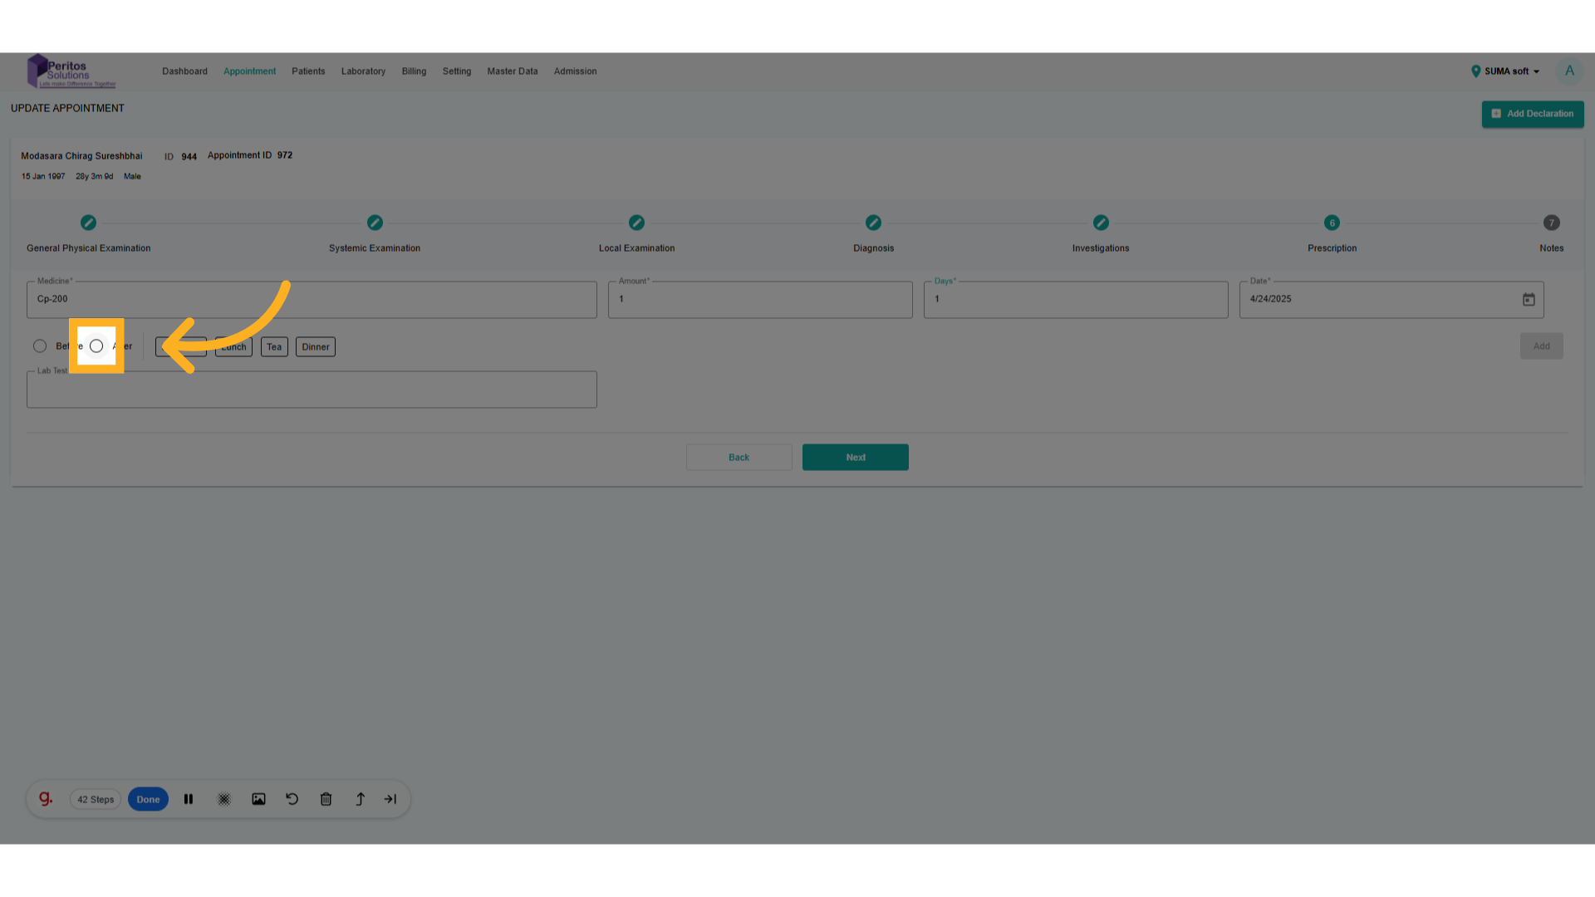Image resolution: width=1595 pixels, height=897 pixels.
Task: Pause the recording in the capture toolbar
Action: [x=189, y=799]
